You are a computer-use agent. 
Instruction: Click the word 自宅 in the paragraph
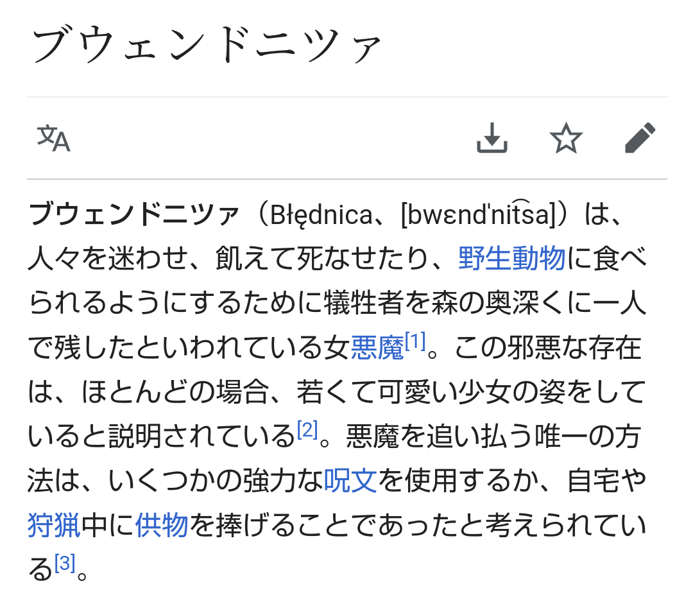pyautogui.click(x=592, y=481)
